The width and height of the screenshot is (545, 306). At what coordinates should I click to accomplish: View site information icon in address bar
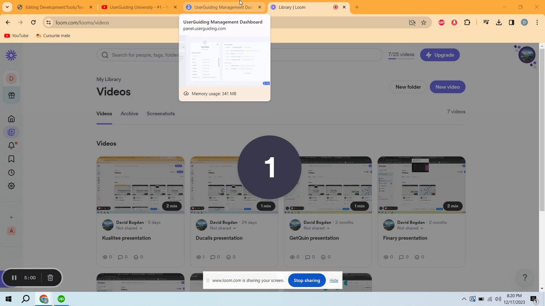pyautogui.click(x=49, y=23)
